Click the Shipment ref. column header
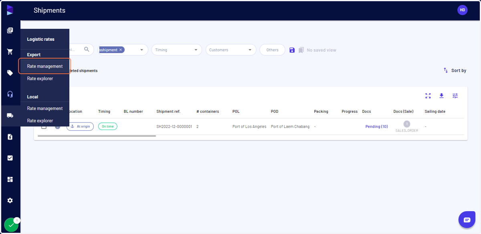The width and height of the screenshot is (481, 234). [168, 111]
